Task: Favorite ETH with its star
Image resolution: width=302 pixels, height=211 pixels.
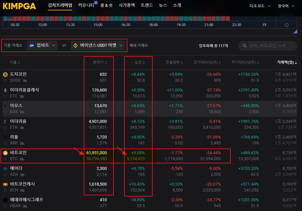Action: [5, 128]
